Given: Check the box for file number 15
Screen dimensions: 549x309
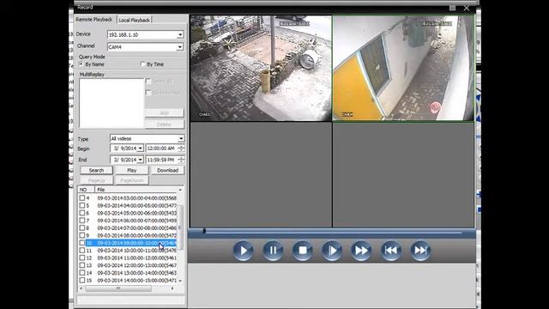Looking at the screenshot, I should (x=82, y=281).
